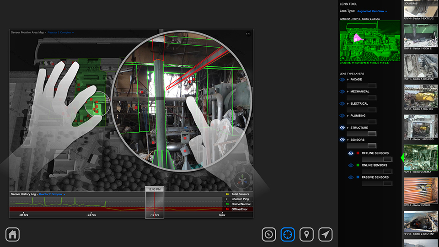This screenshot has height=247, width=439.
Task: Click the 3D orientation gizmo on the map
Action: [242, 180]
